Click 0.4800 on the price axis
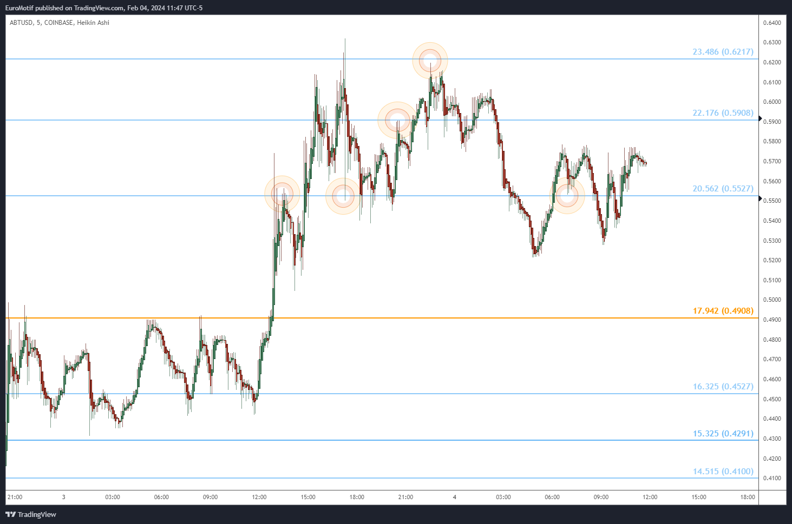 [772, 340]
